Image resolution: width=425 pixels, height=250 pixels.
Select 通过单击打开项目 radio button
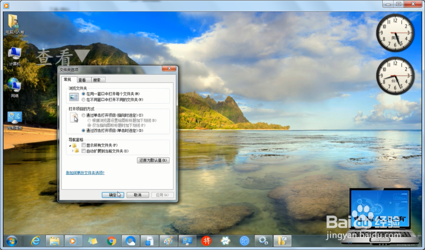pyautogui.click(x=83, y=115)
